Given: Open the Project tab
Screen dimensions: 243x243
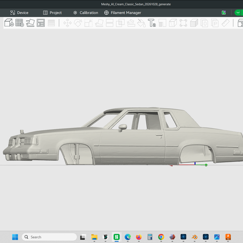Looking at the screenshot, I should pyautogui.click(x=52, y=13).
